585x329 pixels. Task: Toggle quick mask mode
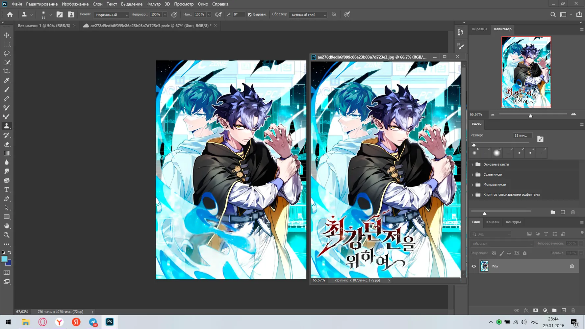7,272
